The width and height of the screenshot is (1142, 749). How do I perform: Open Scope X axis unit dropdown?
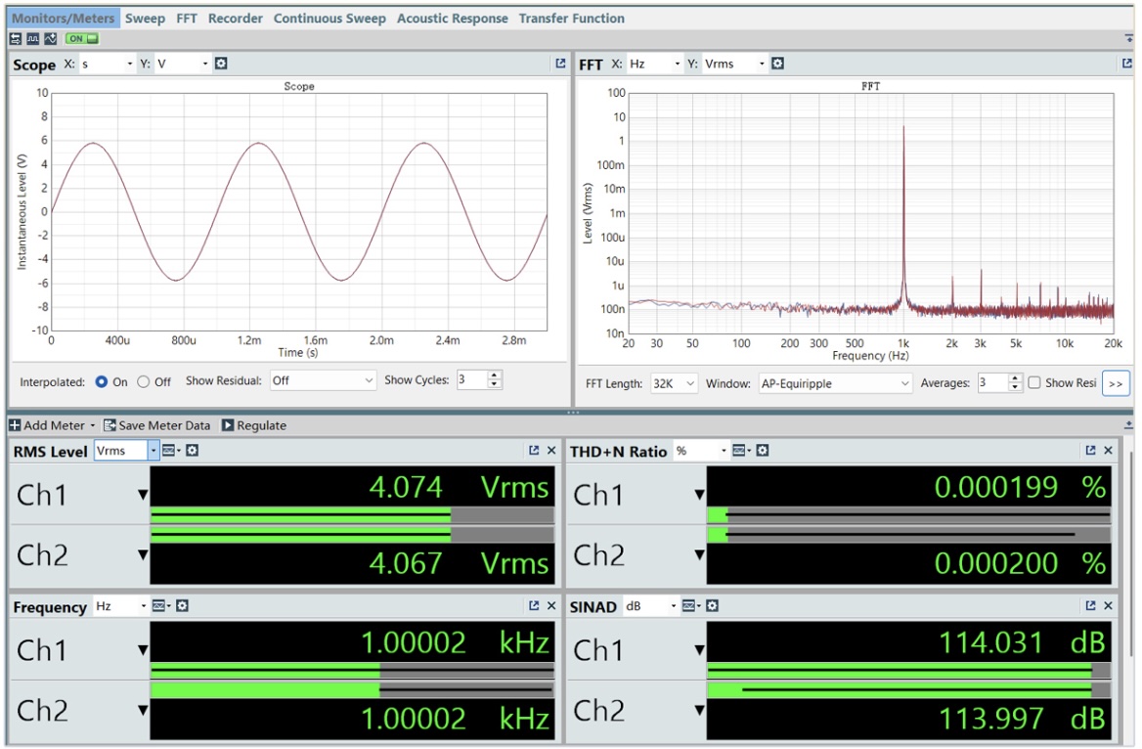[108, 64]
